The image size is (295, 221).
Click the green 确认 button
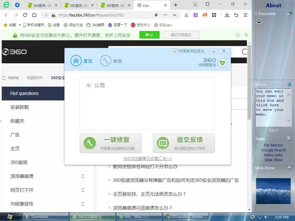click(150, 35)
